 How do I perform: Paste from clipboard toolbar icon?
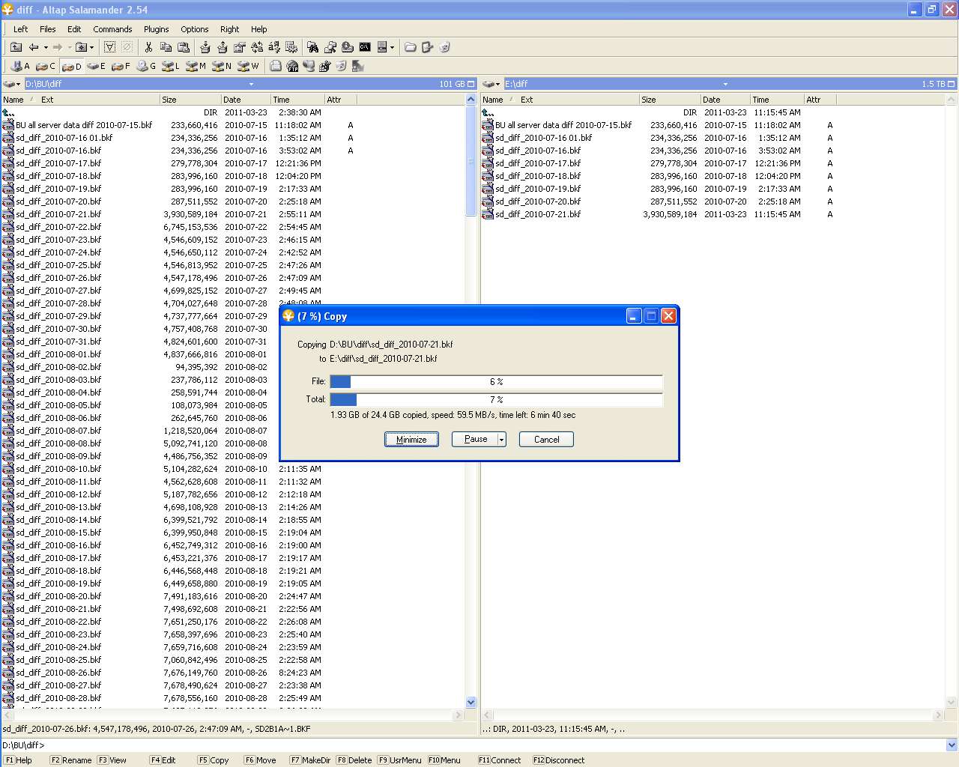183,47
